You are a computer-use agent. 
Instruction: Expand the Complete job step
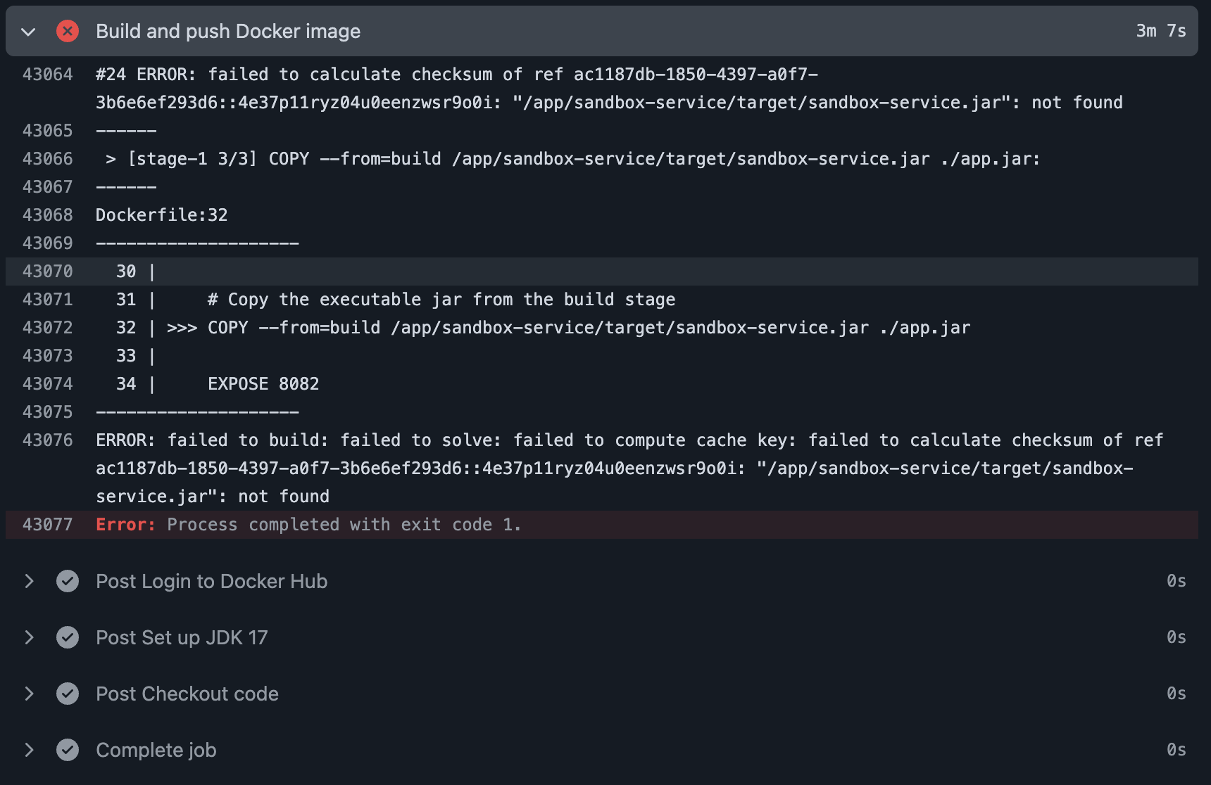[x=29, y=750]
